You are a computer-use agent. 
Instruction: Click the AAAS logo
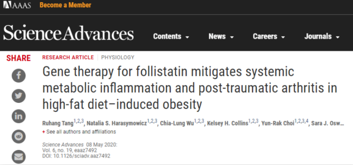coord(17,5)
